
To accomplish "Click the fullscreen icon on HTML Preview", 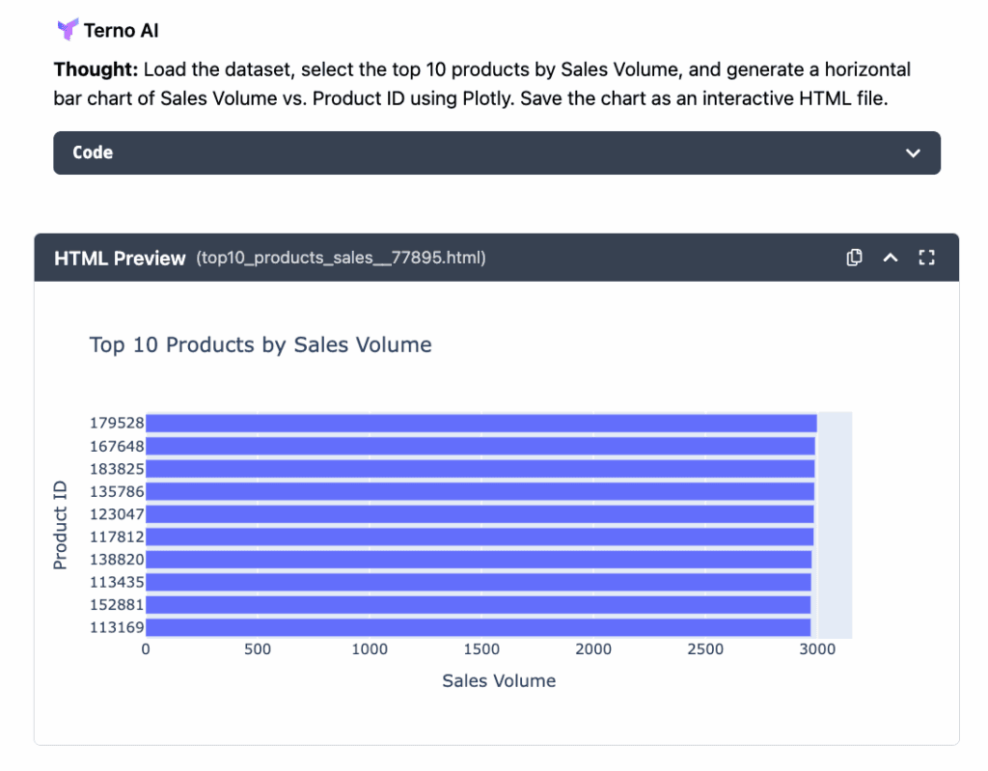I will click(926, 258).
